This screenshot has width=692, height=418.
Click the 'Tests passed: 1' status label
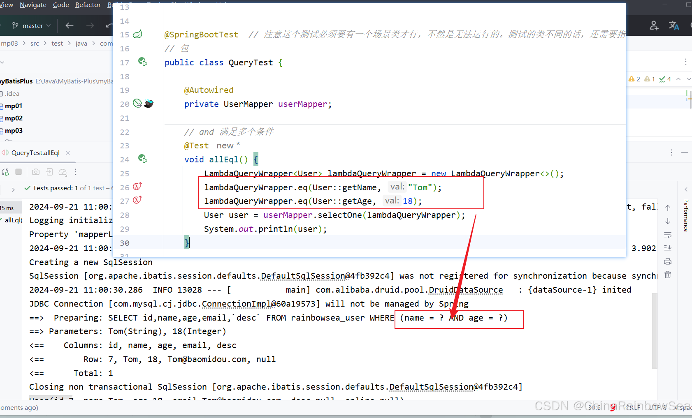[x=55, y=188]
